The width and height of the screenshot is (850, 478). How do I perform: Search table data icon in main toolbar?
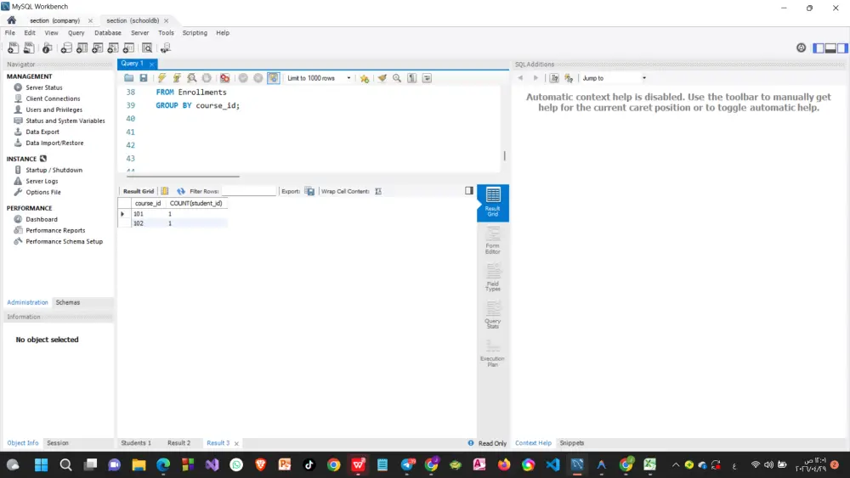(x=147, y=48)
